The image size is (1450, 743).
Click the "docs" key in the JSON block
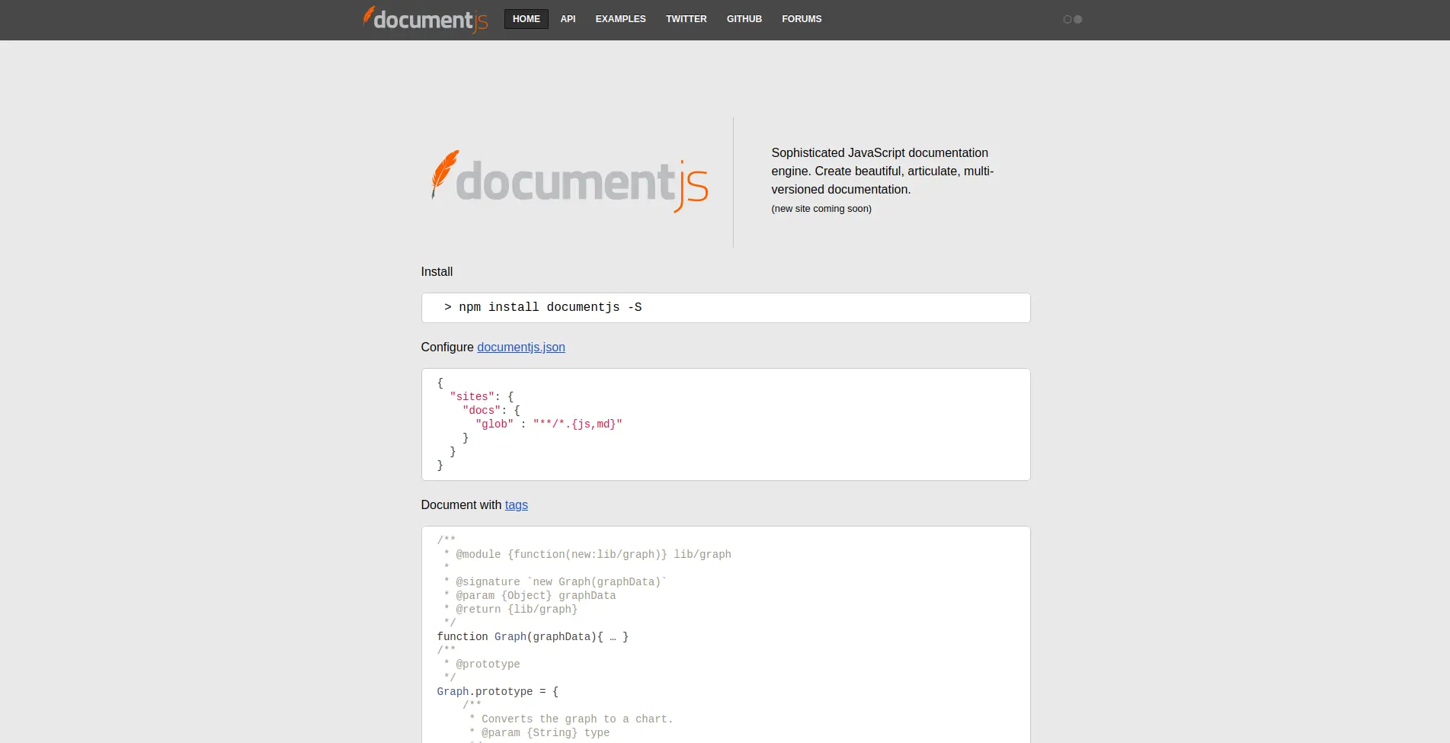(x=482, y=411)
